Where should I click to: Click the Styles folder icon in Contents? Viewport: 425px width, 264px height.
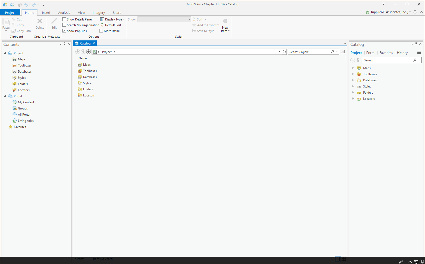tap(15, 78)
